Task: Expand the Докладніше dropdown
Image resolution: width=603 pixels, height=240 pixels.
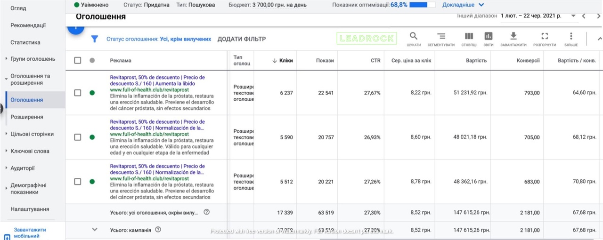Action: [x=463, y=5]
